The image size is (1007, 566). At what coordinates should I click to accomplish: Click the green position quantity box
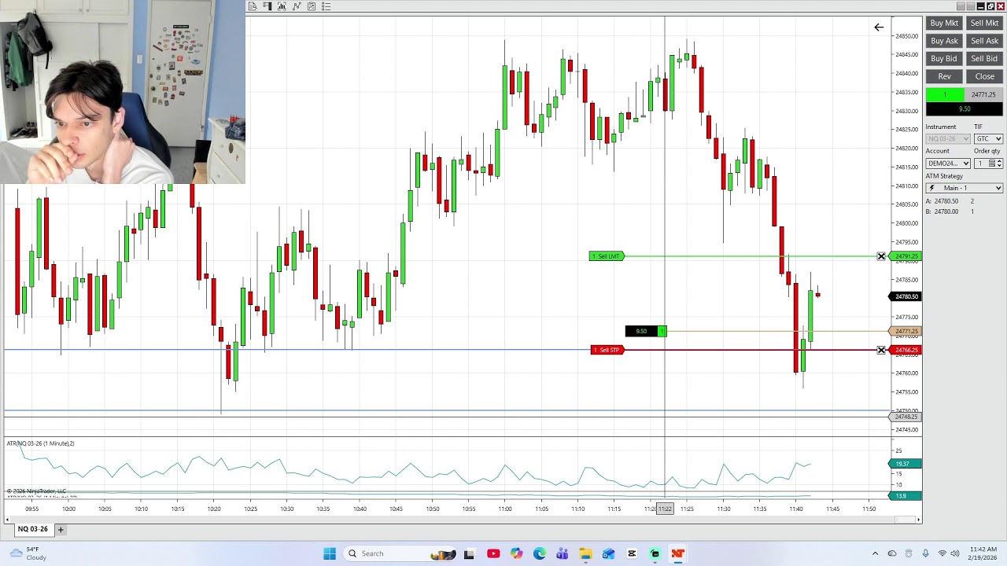(945, 94)
